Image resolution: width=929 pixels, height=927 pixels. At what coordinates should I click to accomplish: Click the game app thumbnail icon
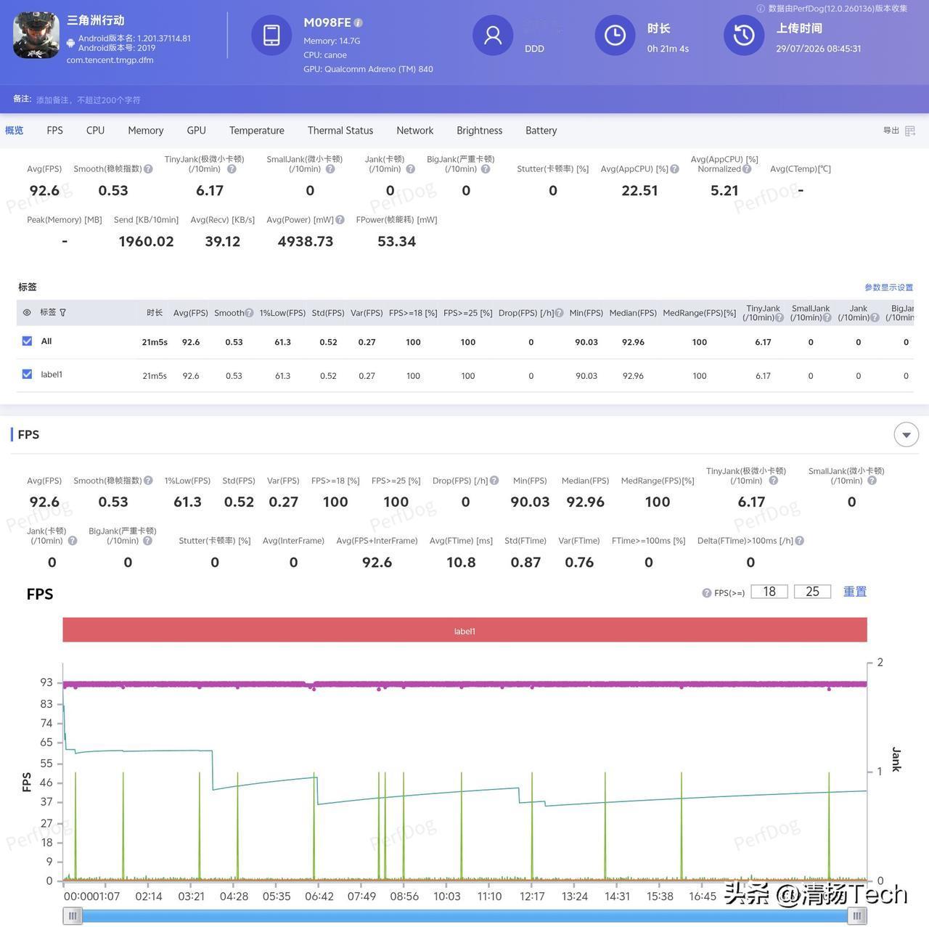pyautogui.click(x=36, y=35)
